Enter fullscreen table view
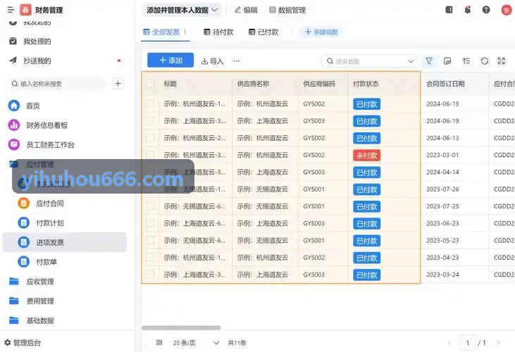The height and width of the screenshot is (352, 515). coord(502,61)
